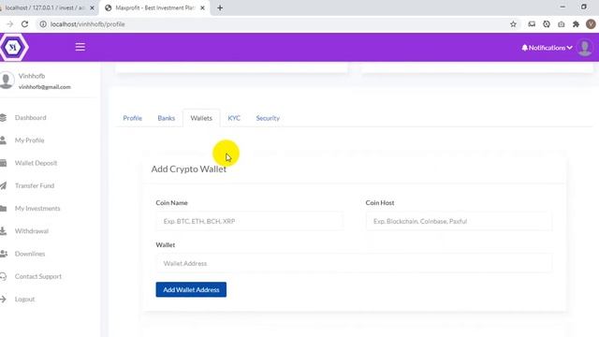Focus the Coin Name input field
The image size is (599, 337).
pos(249,221)
